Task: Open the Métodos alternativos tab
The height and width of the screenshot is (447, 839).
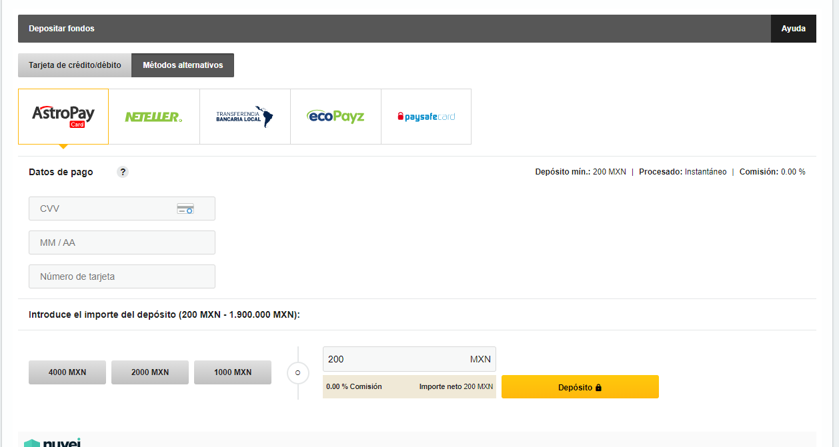Action: coord(183,65)
